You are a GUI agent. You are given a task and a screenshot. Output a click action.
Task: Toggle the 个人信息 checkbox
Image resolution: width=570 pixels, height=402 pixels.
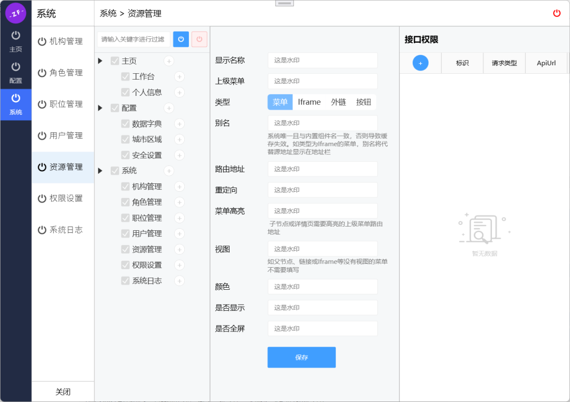click(126, 92)
